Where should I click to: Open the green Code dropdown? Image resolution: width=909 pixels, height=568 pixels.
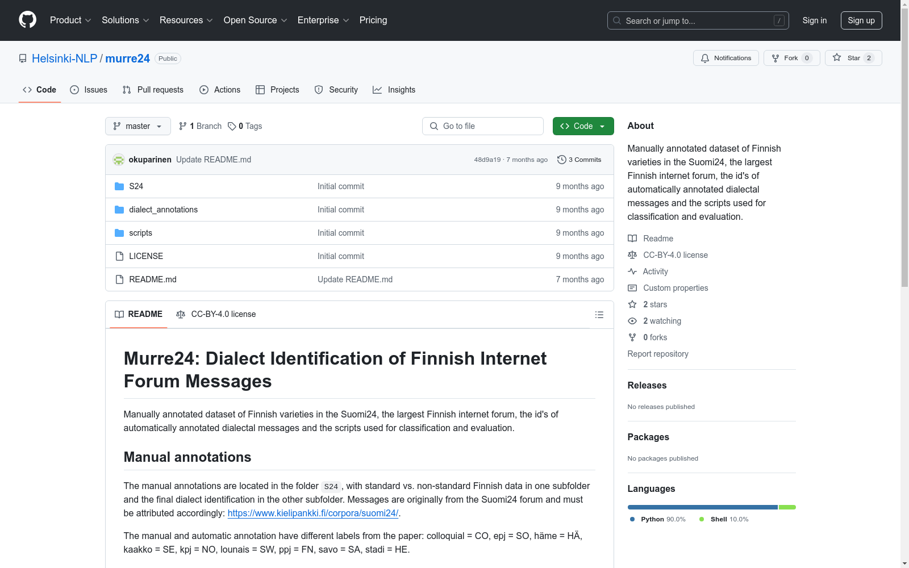pos(583,126)
